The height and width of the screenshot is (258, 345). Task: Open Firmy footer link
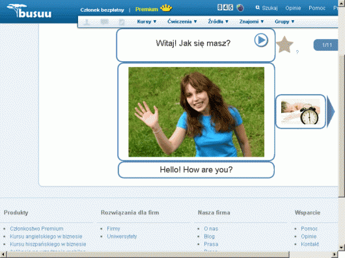113,229
